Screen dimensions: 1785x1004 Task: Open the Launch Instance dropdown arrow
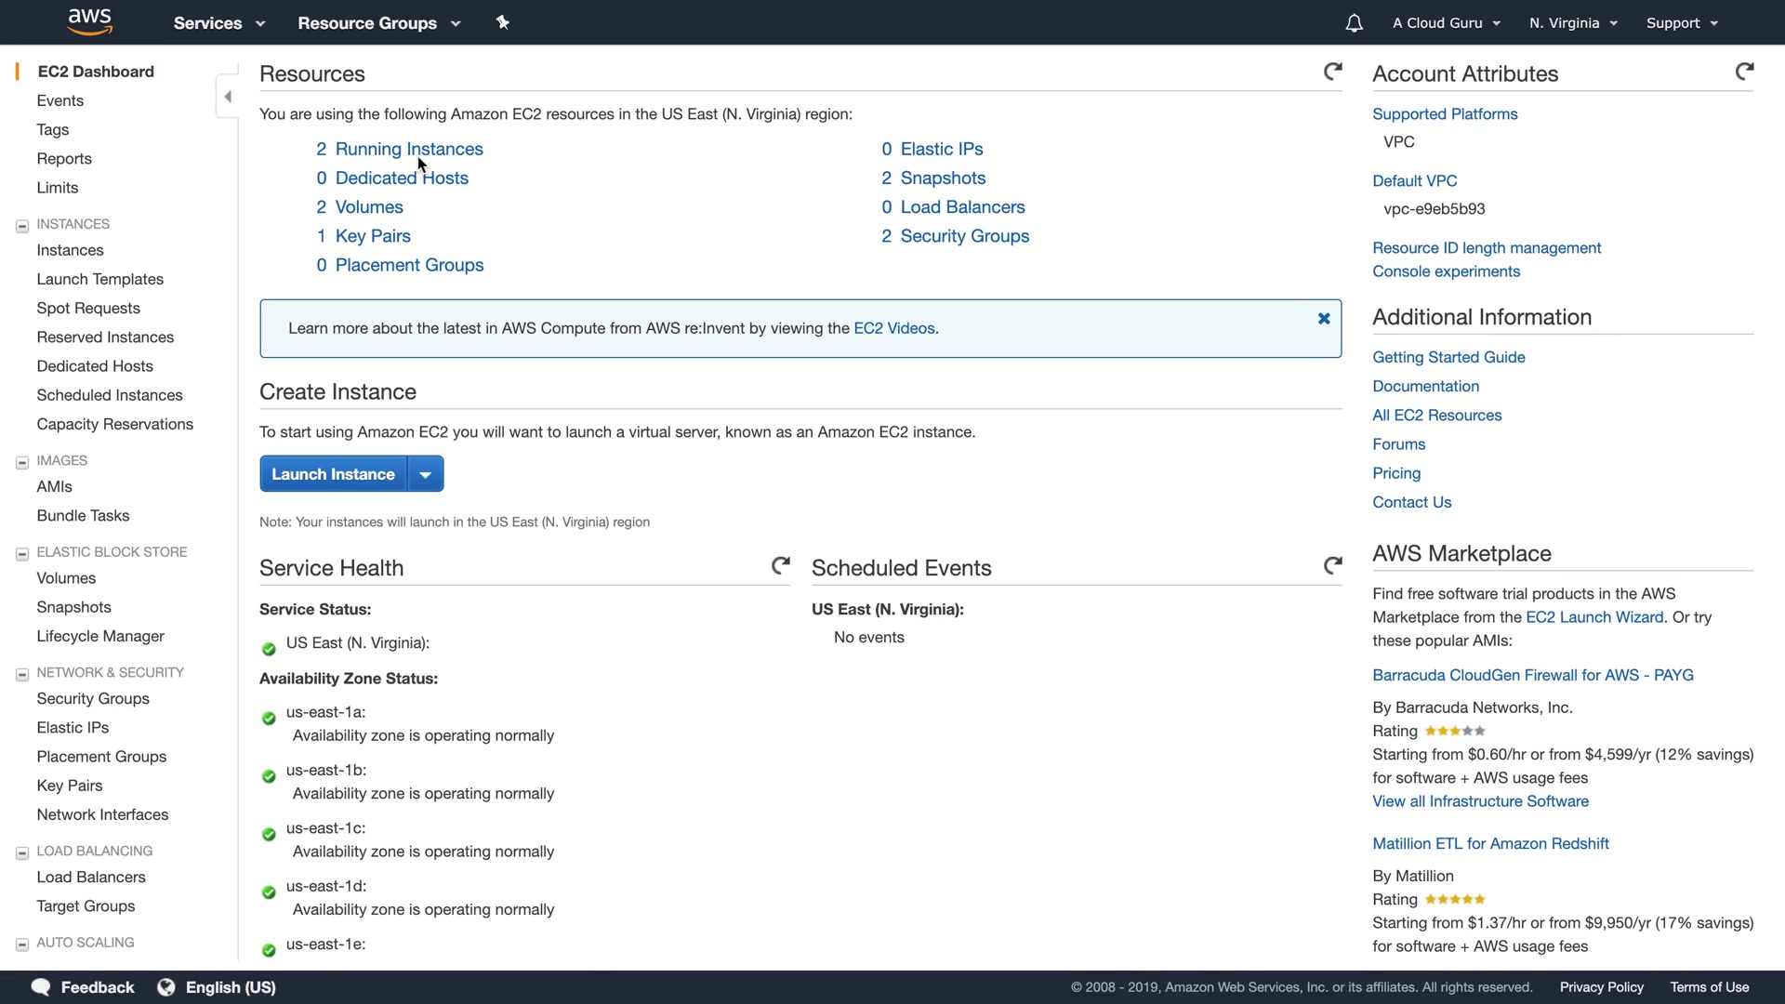click(425, 474)
